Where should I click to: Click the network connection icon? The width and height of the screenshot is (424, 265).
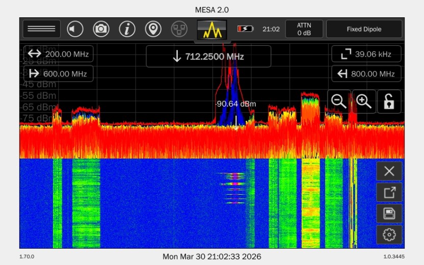179,29
